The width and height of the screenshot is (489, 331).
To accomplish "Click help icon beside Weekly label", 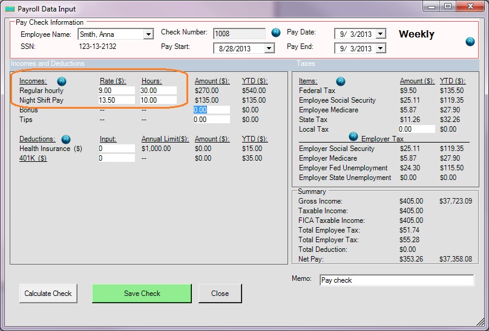I will tap(470, 42).
